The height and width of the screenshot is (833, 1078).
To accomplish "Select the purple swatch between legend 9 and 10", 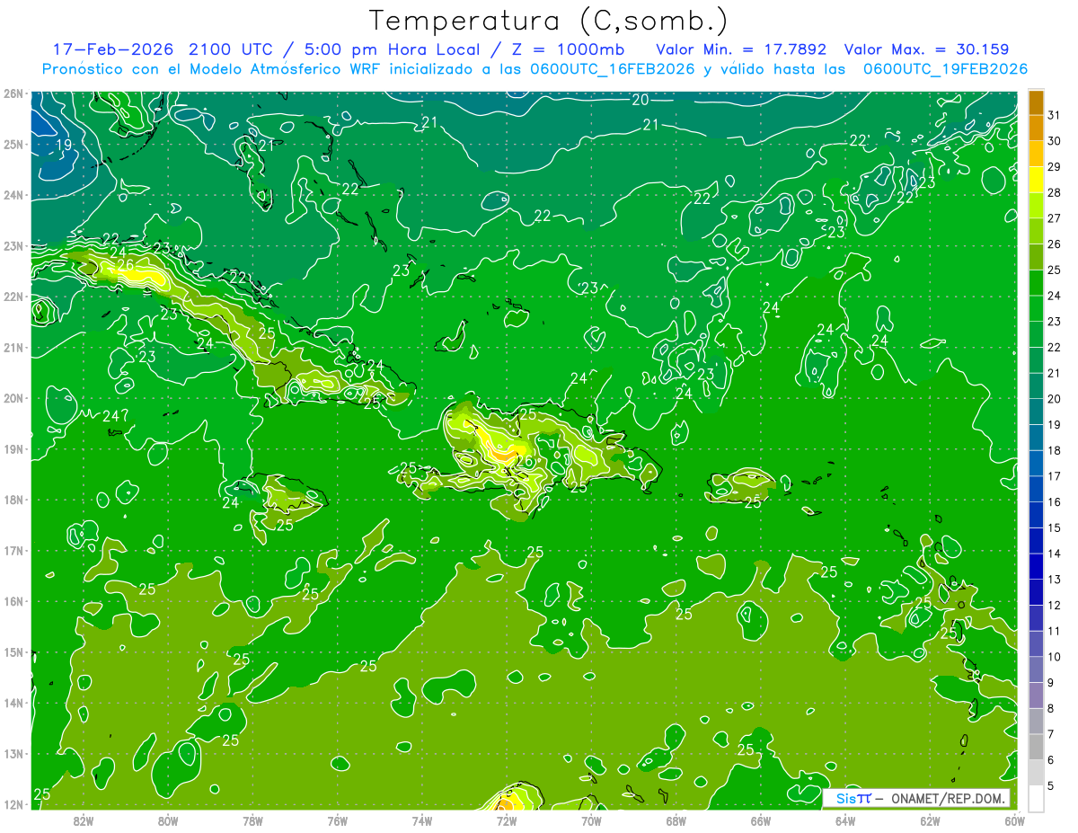I will 1036,669.
